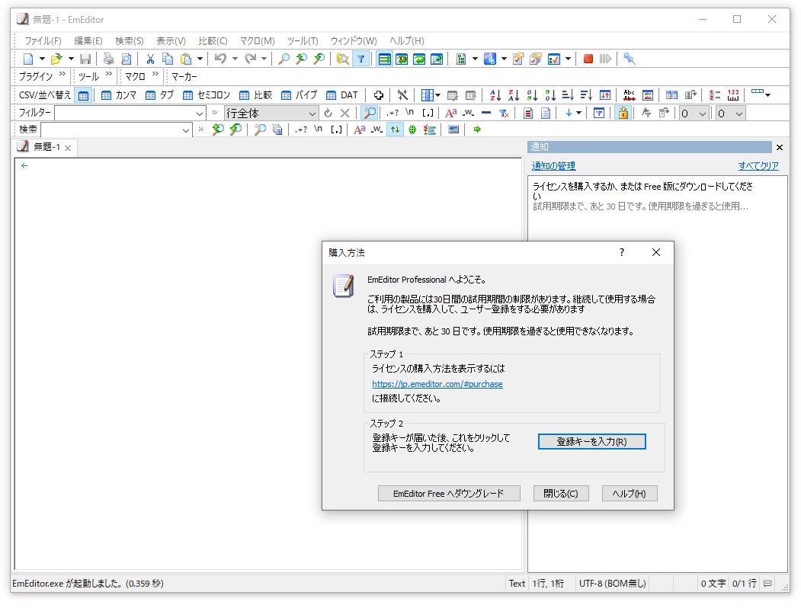801x608 pixels.
Task: Click the Undo arrow icon
Action: [221, 59]
